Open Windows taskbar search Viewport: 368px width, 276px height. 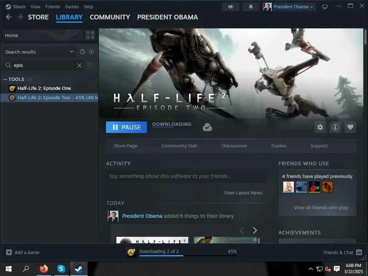coord(26,269)
